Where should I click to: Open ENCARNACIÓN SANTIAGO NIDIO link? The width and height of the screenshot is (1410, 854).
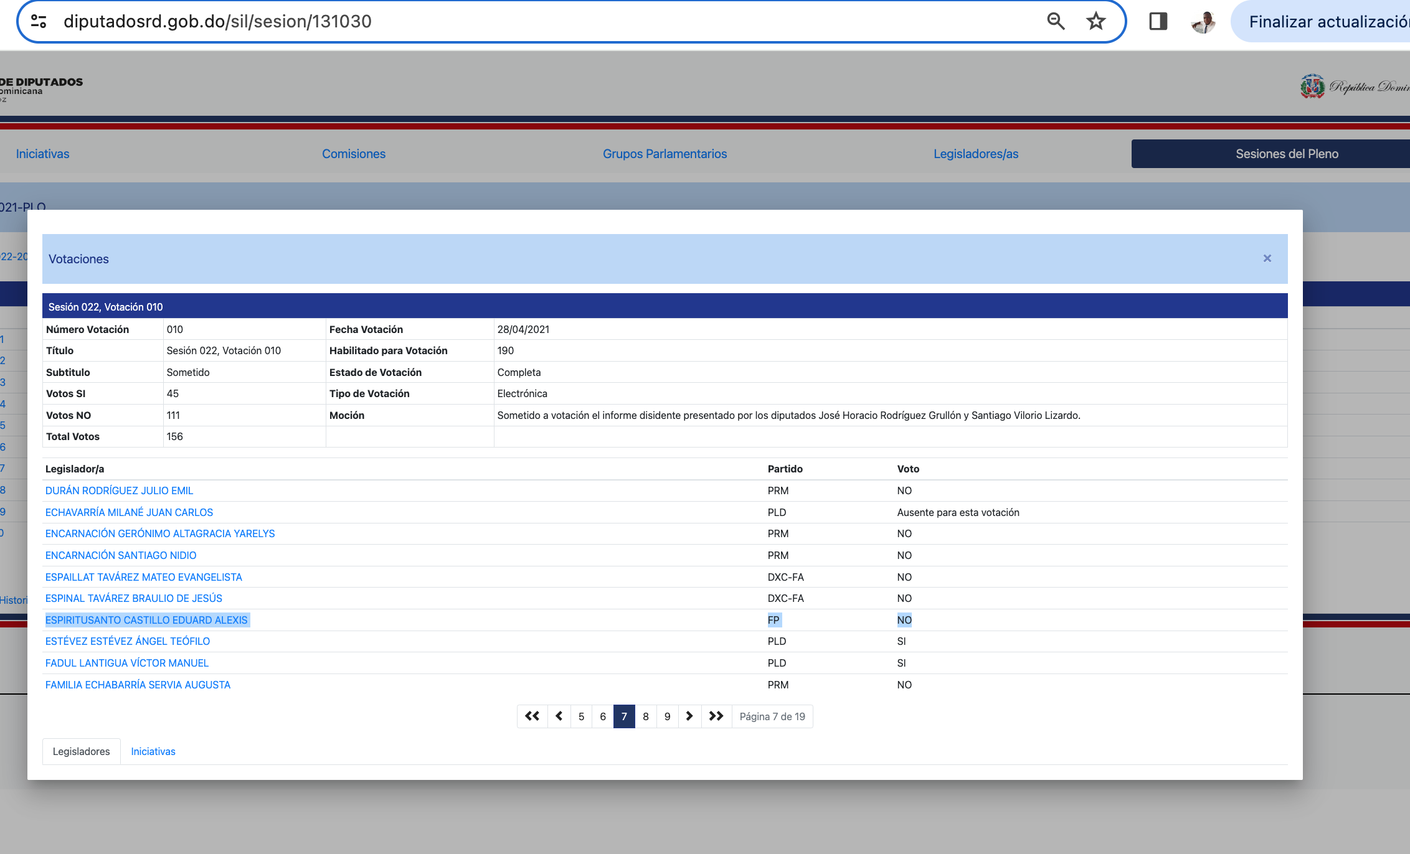tap(121, 555)
